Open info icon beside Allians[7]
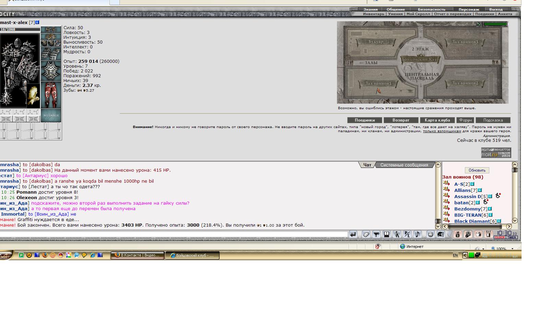Screen dimensions: 549x309 point(480,190)
